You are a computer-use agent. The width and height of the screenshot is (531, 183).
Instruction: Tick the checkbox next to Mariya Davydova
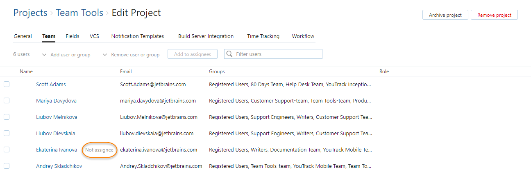coord(7,100)
